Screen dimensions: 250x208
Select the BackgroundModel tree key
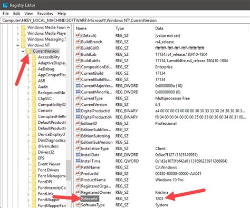(52, 93)
